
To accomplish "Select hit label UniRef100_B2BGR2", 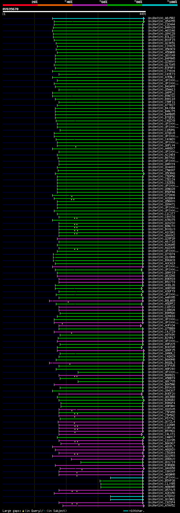I will pyautogui.click(x=161, y=400).
